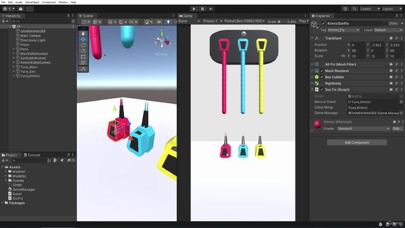Toggle the 2D view button in Scene toolbar
The height and width of the screenshot is (228, 405).
pos(159,22)
